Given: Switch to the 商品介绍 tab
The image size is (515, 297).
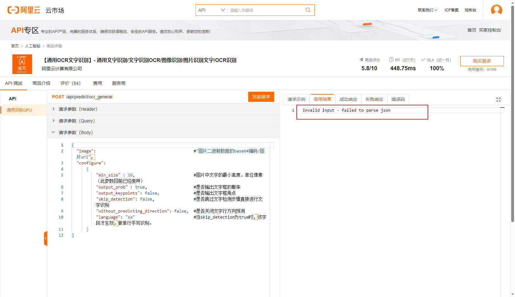Looking at the screenshot, I should 41,83.
